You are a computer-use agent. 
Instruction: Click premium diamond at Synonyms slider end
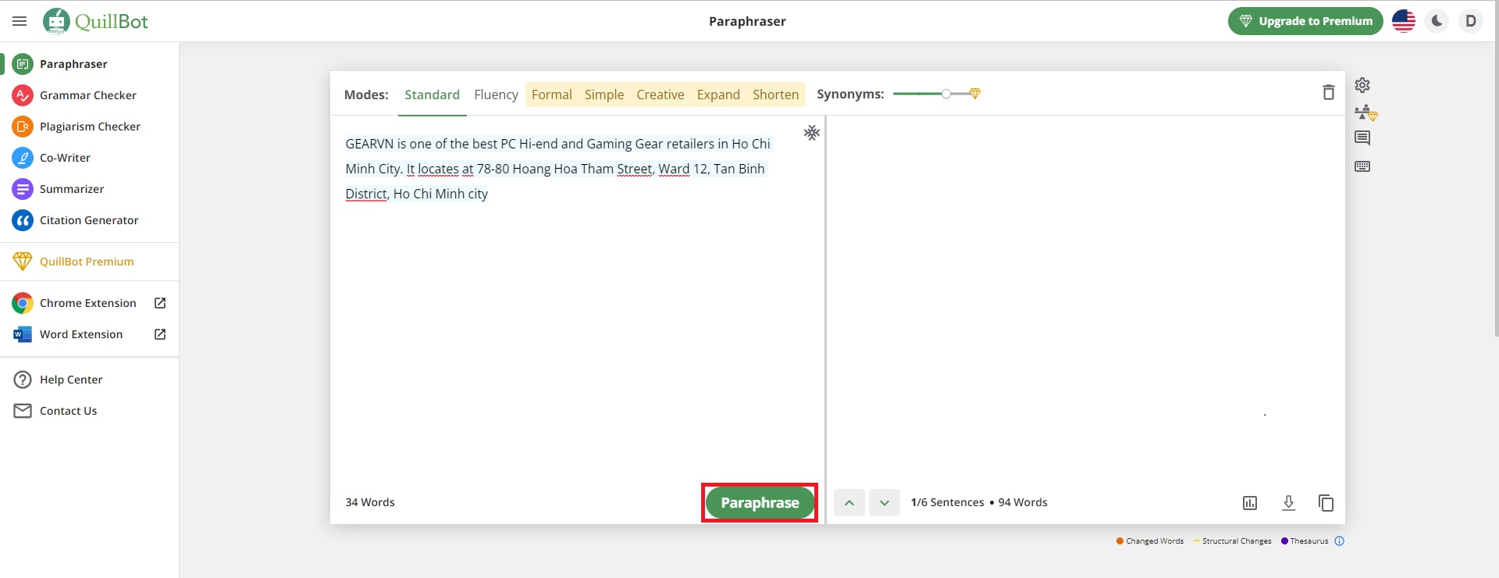[x=974, y=94]
